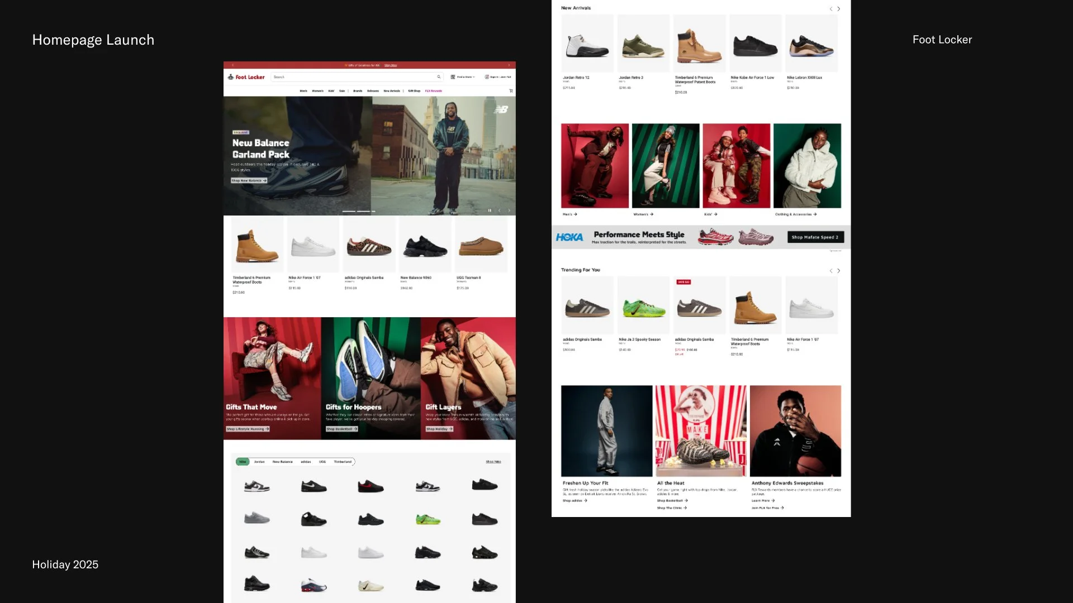Click the Shop Holiday button
Screen dimensions: 1073x603
pyautogui.click(x=439, y=429)
